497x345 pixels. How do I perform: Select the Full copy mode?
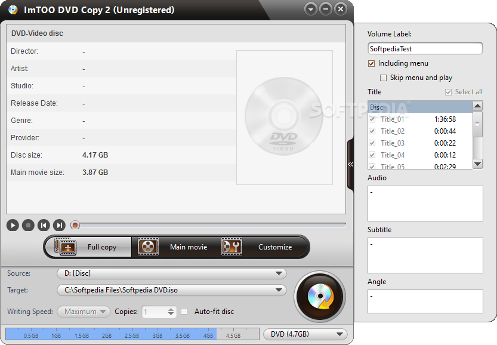[x=88, y=247]
